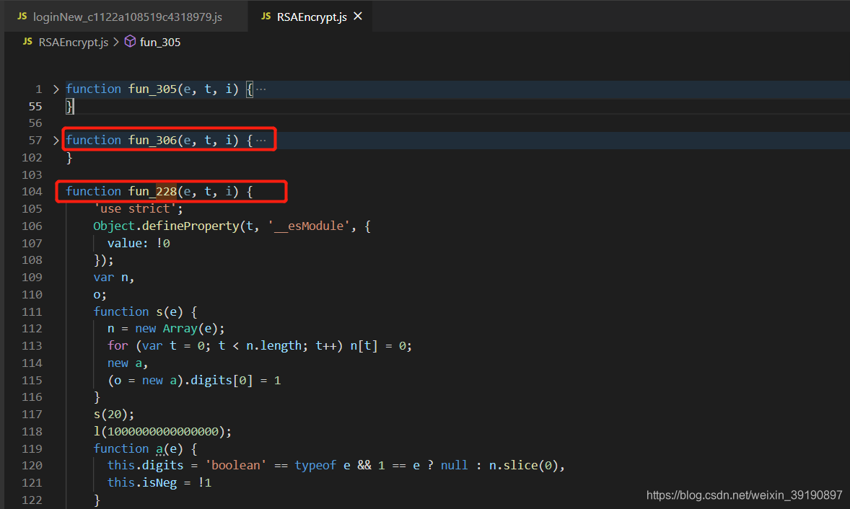Click n.length in for loop
Screen dimensions: 850x509
pyautogui.click(x=273, y=345)
